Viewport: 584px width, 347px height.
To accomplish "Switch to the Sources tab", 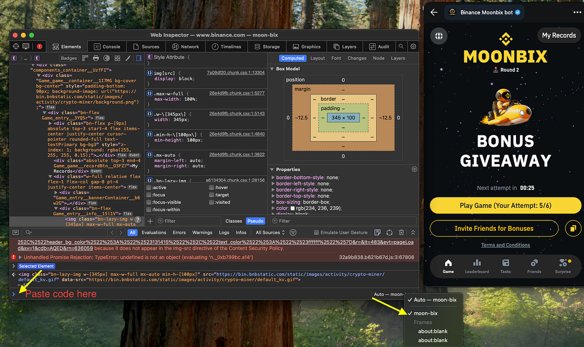I will 146,47.
